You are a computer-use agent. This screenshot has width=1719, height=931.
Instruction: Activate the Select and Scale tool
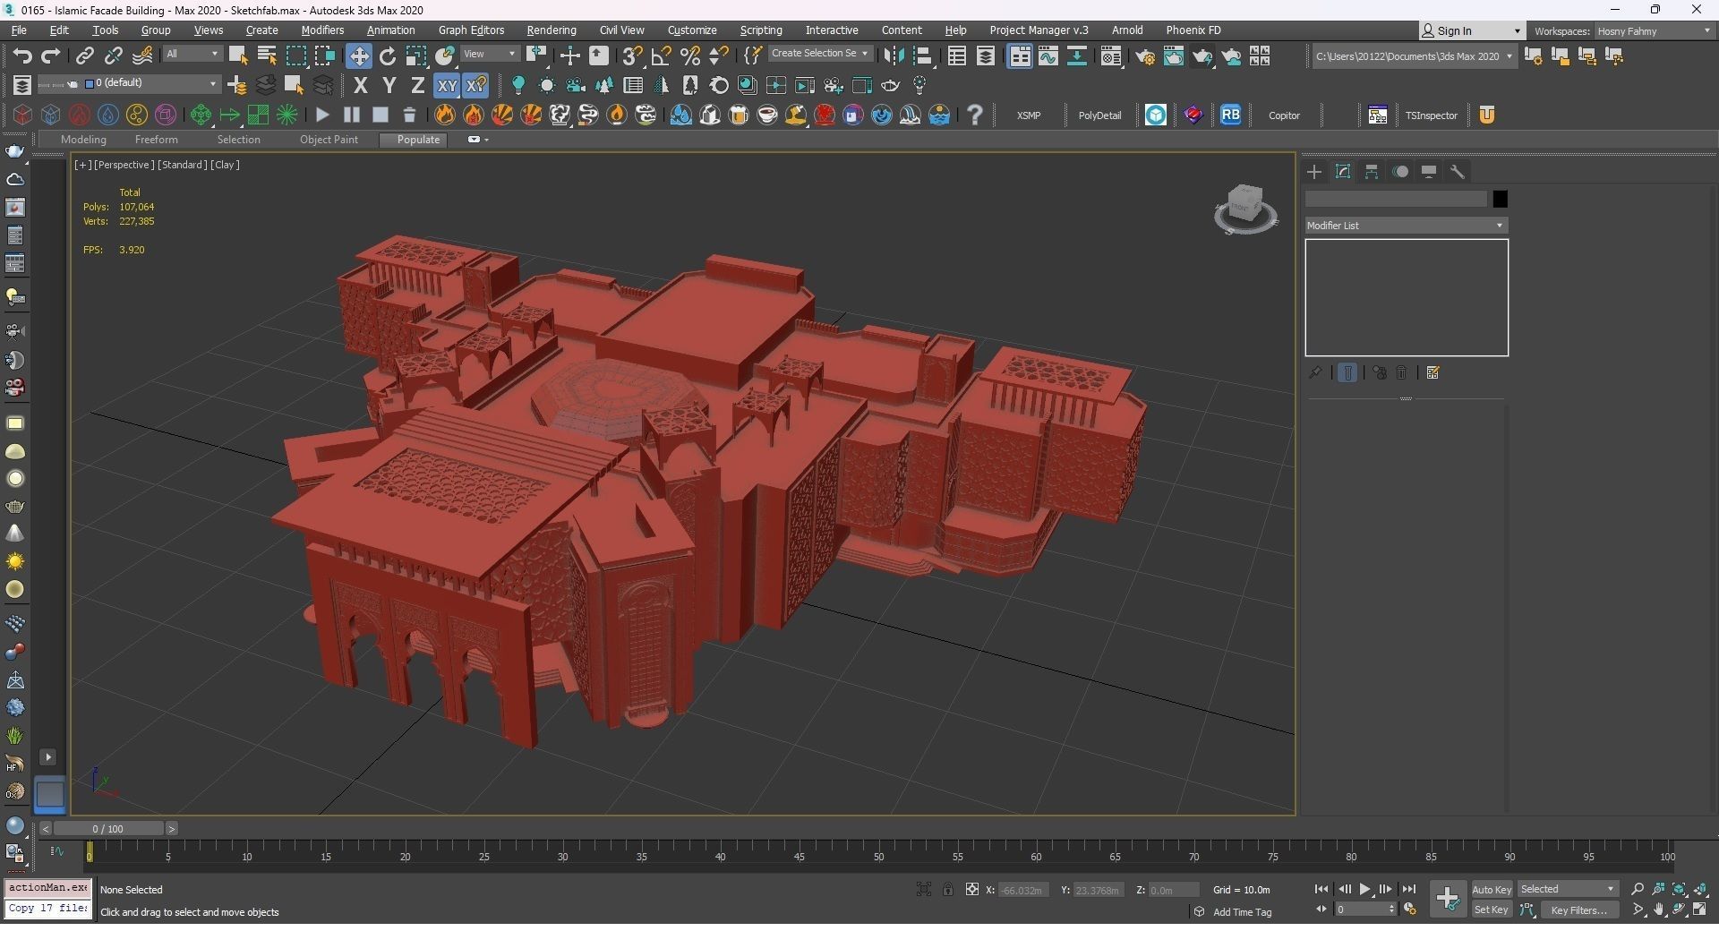pos(416,56)
